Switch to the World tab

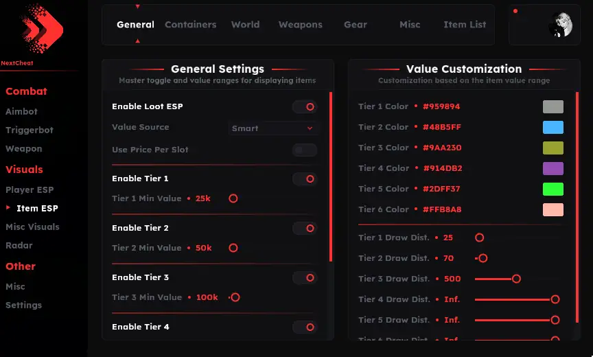click(246, 25)
